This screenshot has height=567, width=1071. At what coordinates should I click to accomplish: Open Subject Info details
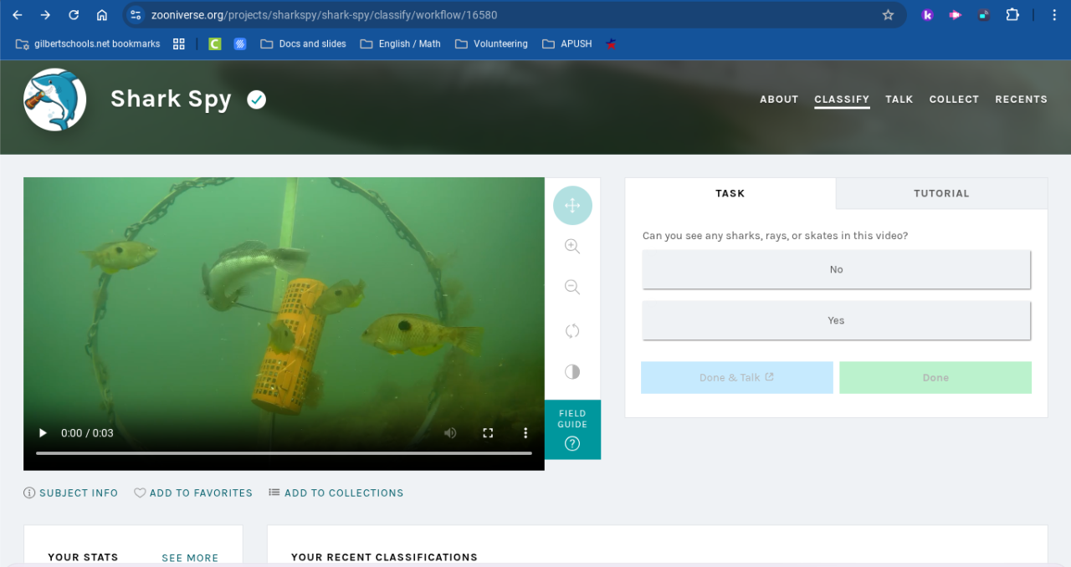(71, 493)
